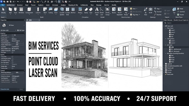The width and height of the screenshot is (189, 106).
Task: Select the Modify arrow tool
Action: 3,11
